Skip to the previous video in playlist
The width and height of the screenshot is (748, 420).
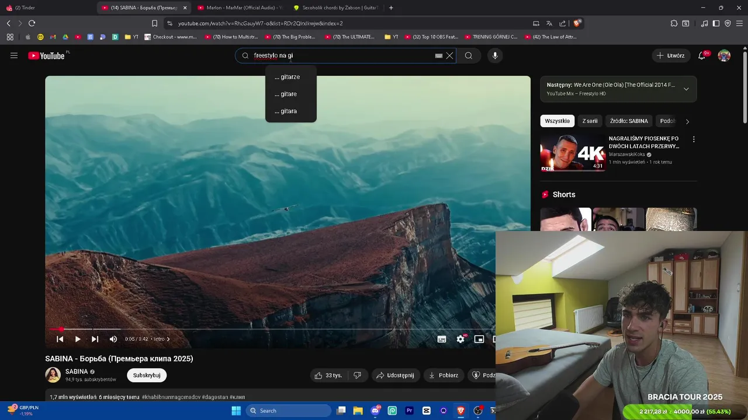coord(60,339)
